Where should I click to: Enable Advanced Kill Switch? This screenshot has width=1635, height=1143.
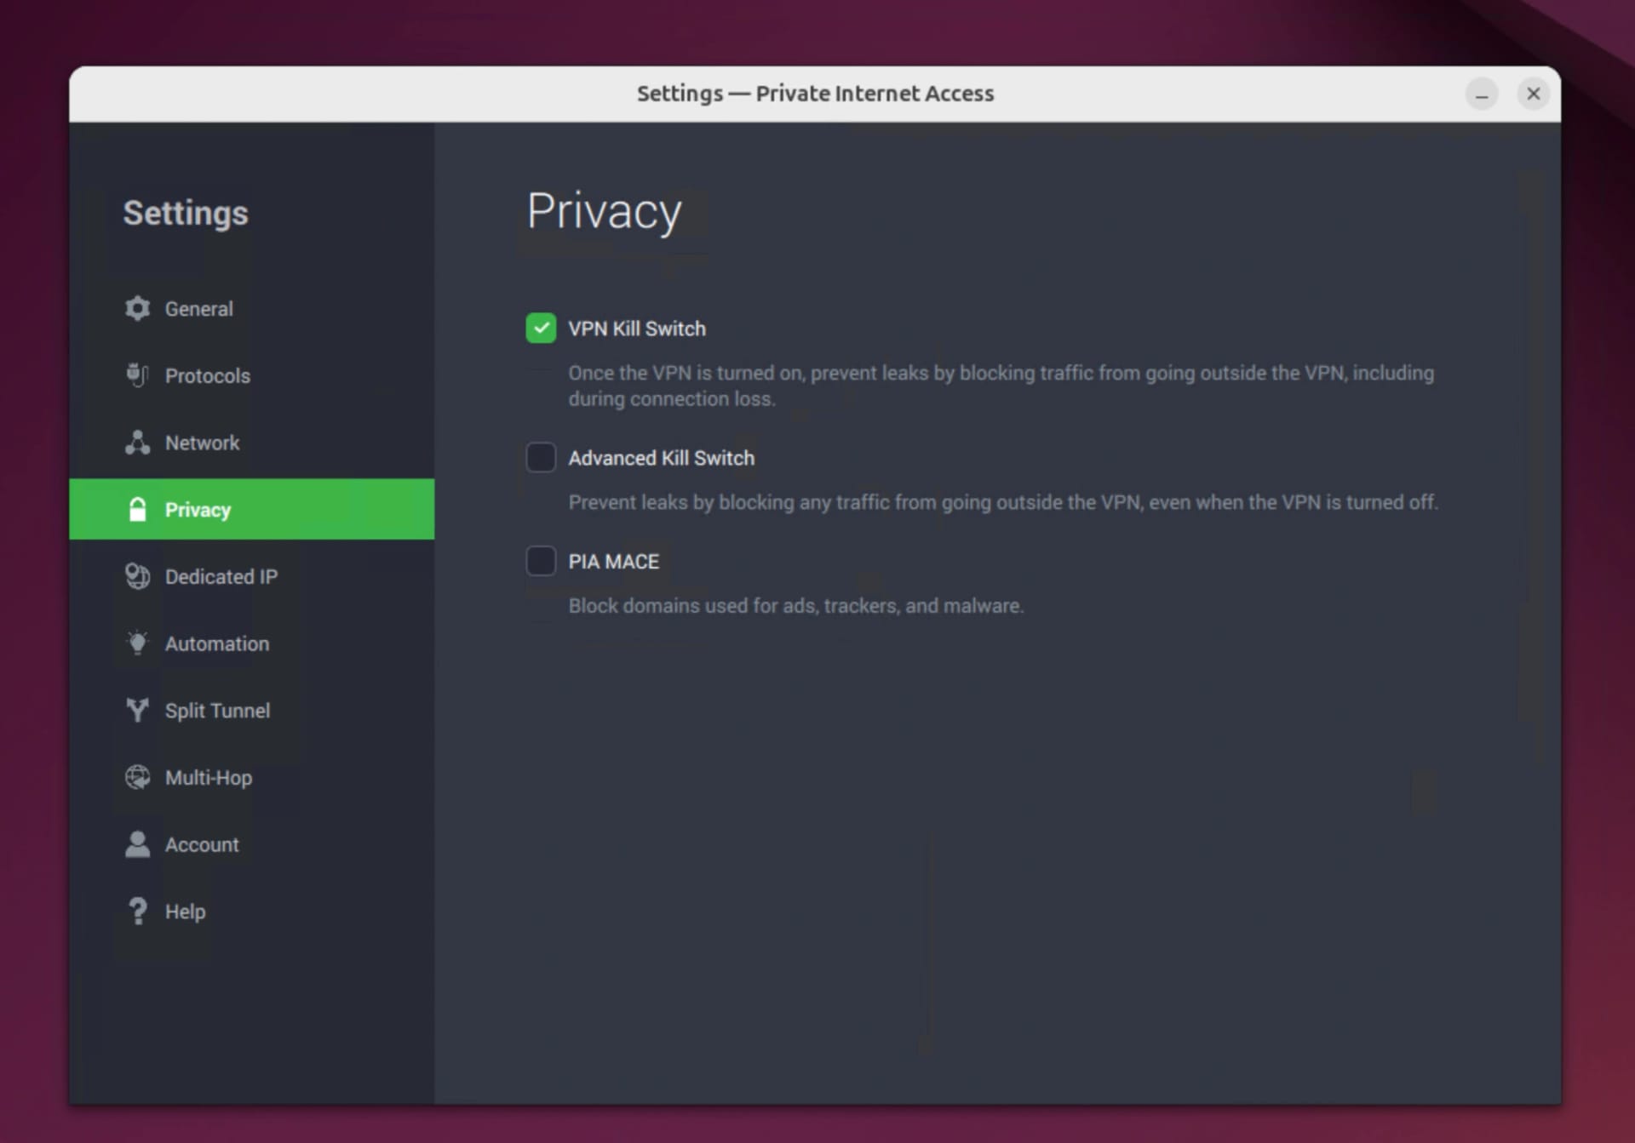[541, 458]
